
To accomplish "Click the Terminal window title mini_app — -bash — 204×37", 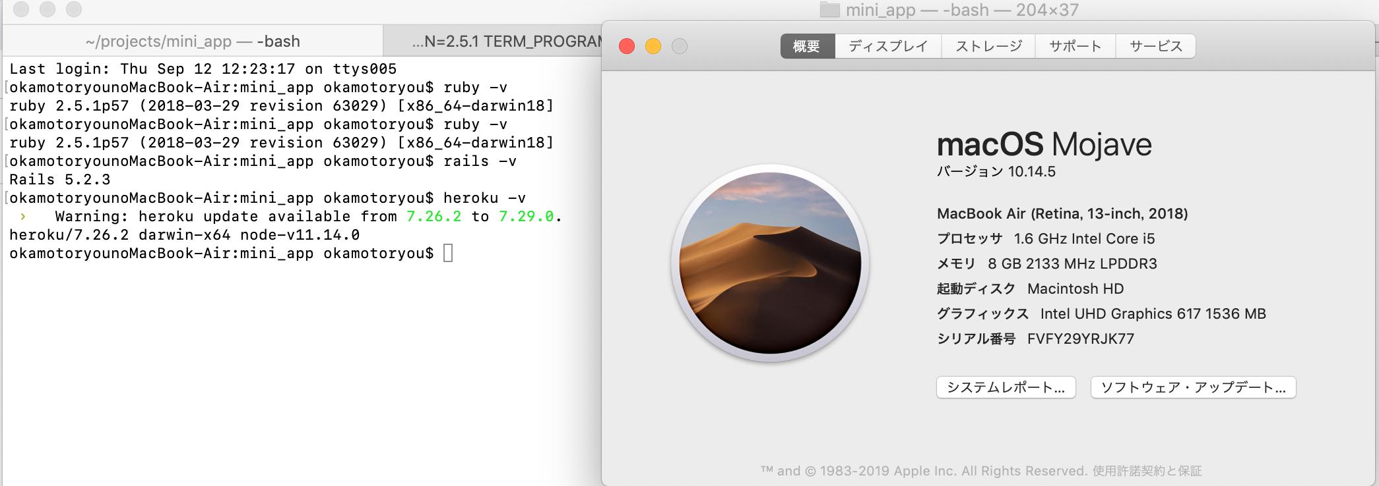I will click(x=963, y=10).
